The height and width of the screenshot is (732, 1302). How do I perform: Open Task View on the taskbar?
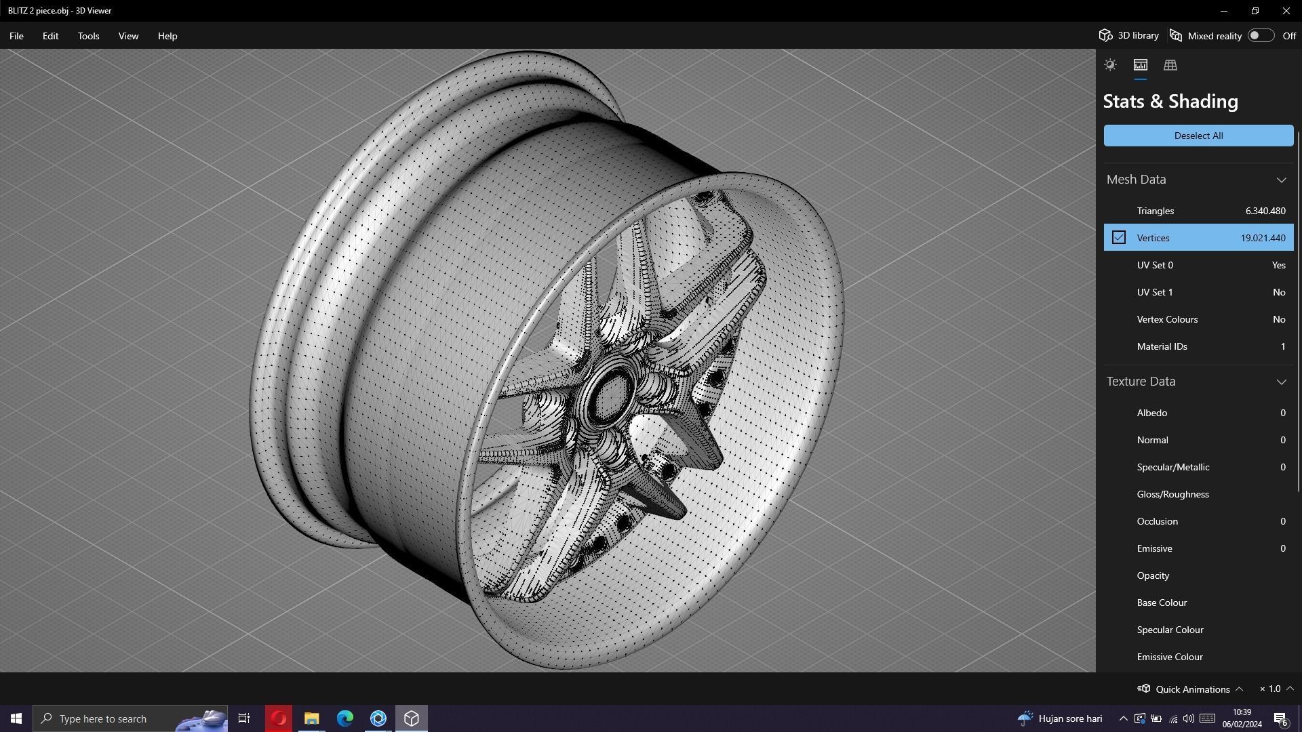[244, 718]
